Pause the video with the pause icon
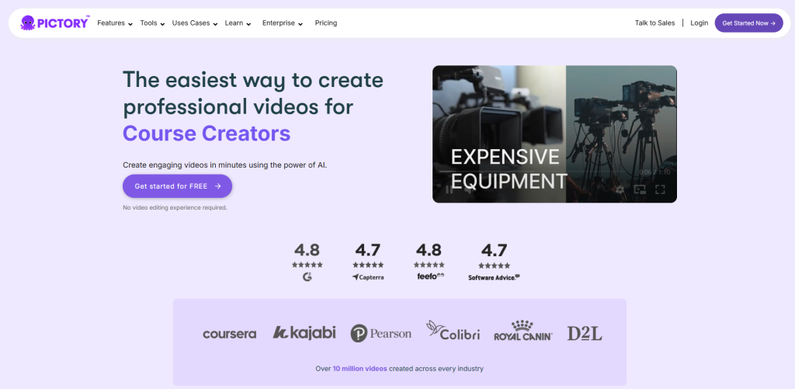This screenshot has height=389, width=795. (x=447, y=189)
